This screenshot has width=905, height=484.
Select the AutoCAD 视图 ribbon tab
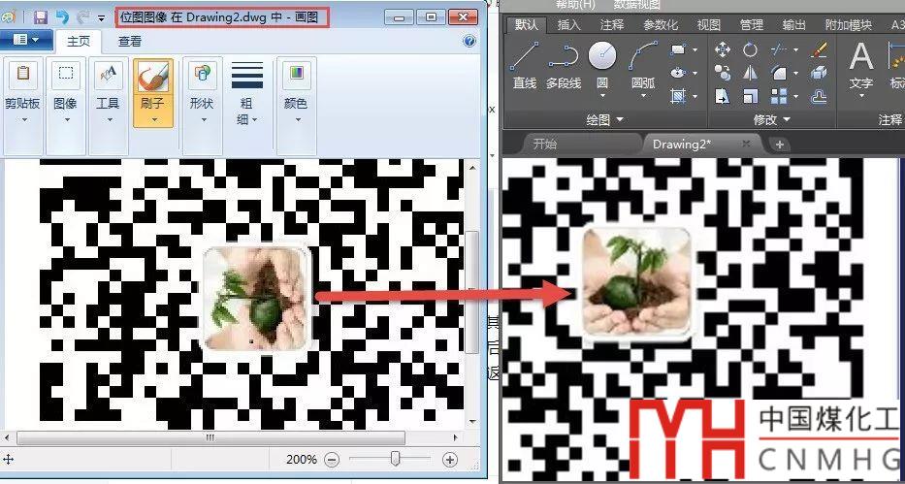[709, 25]
